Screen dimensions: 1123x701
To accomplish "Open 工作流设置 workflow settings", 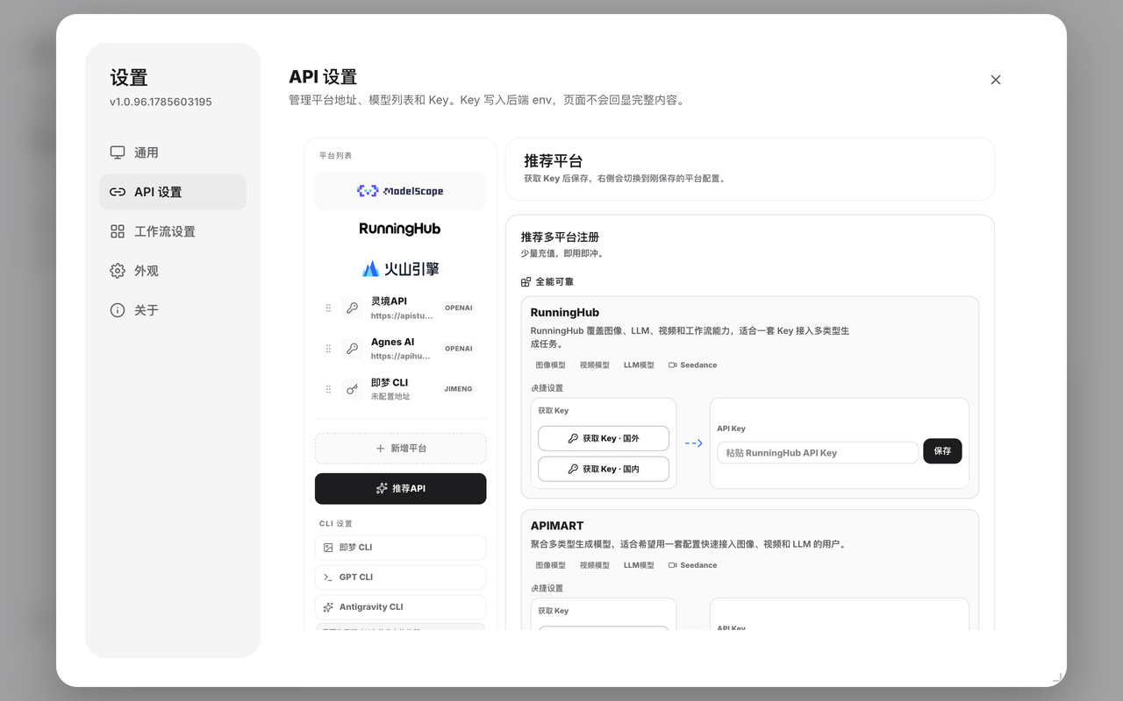I will click(172, 231).
